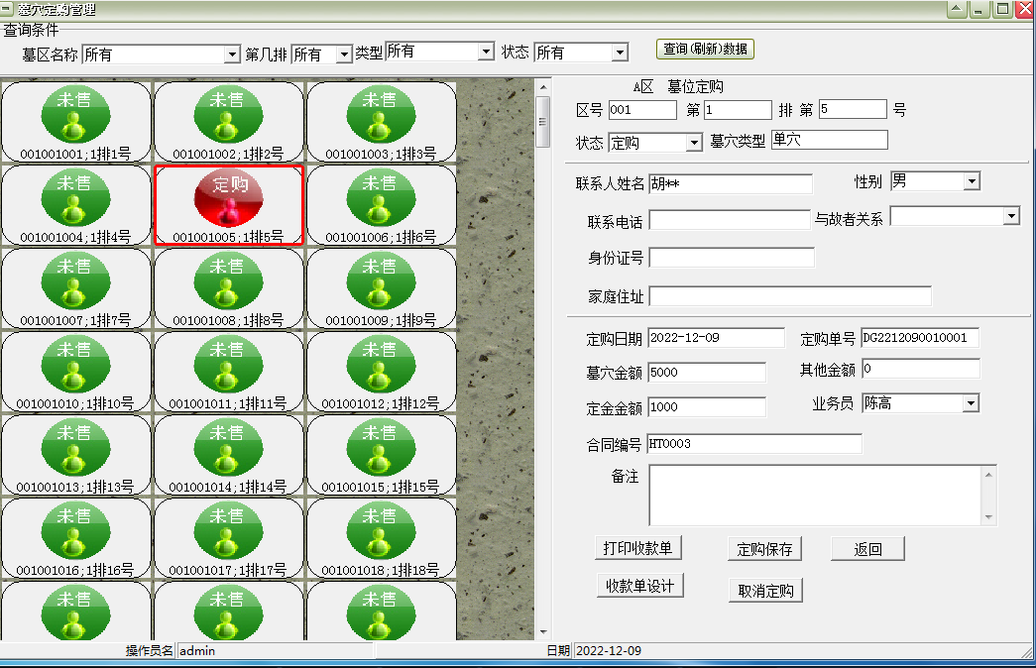
Task: Select unsold plot 001001012 row 1 no.12
Action: tap(382, 372)
